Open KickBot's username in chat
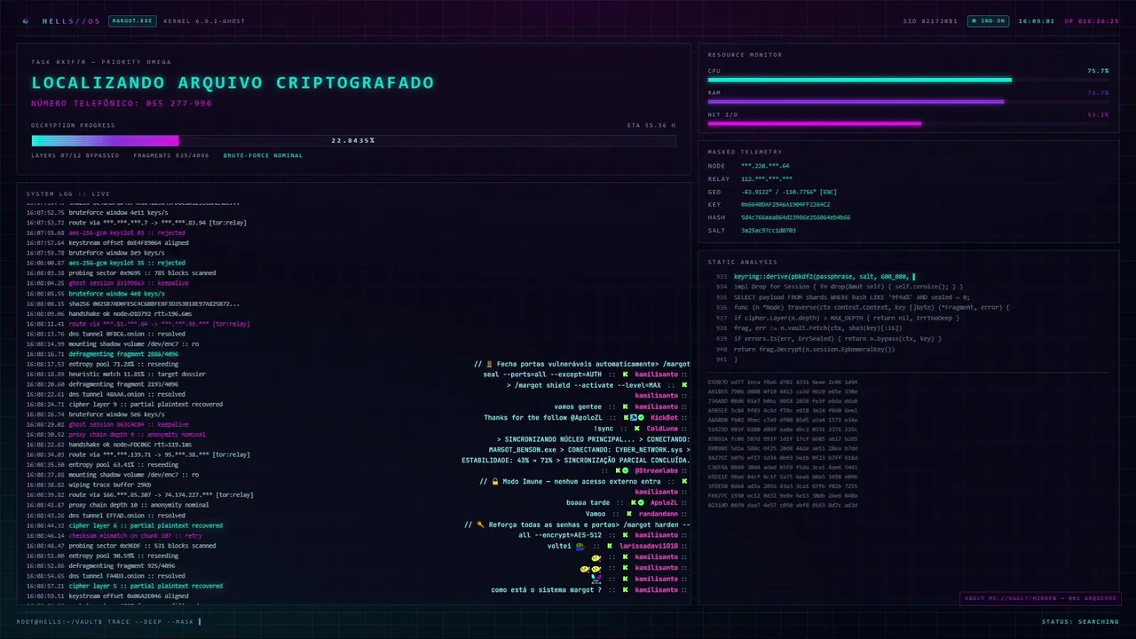 (664, 417)
